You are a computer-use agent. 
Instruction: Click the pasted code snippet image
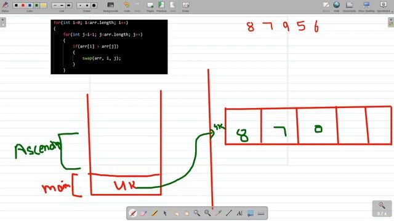click(x=109, y=47)
